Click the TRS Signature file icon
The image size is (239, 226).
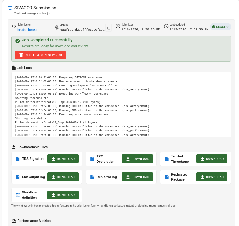[x=18, y=159]
